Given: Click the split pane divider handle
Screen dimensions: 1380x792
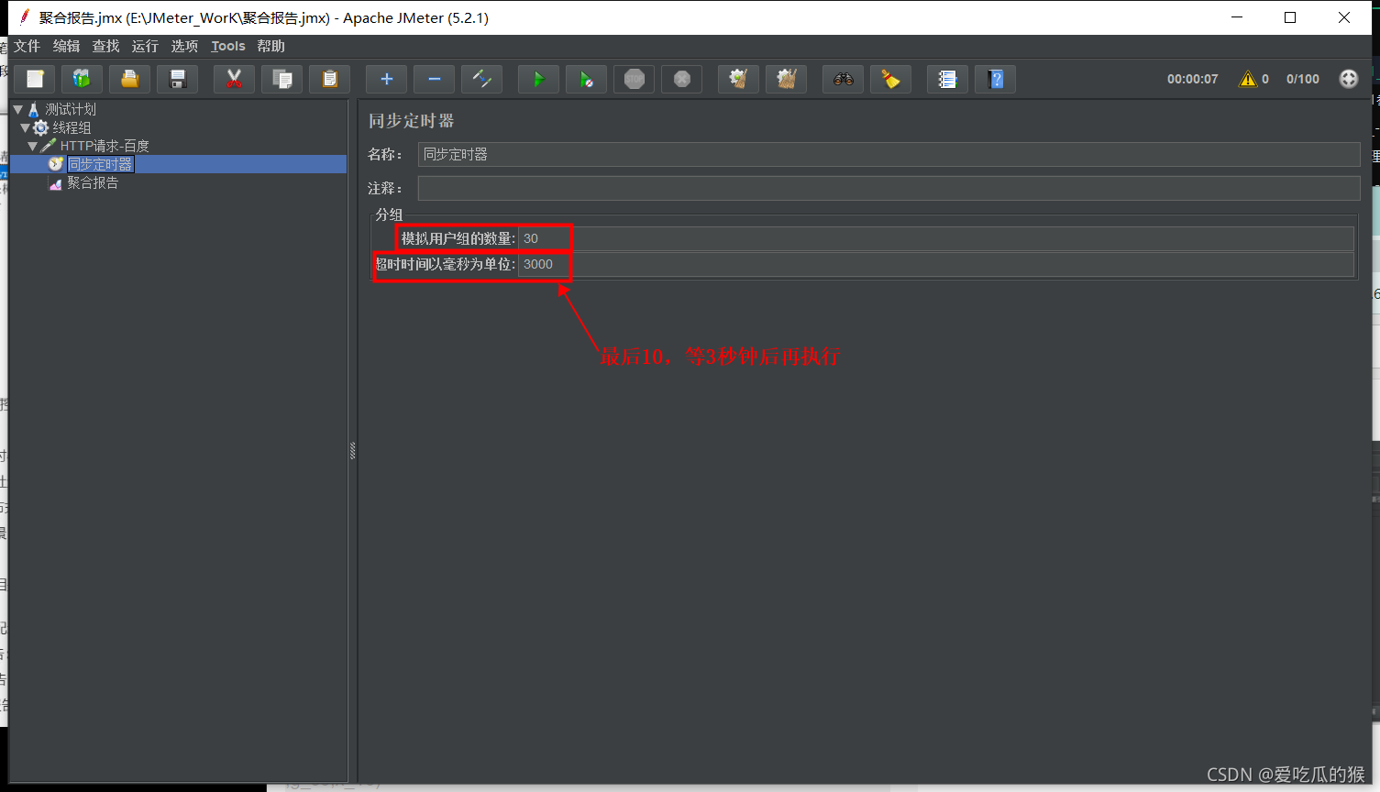Looking at the screenshot, I should coord(352,450).
